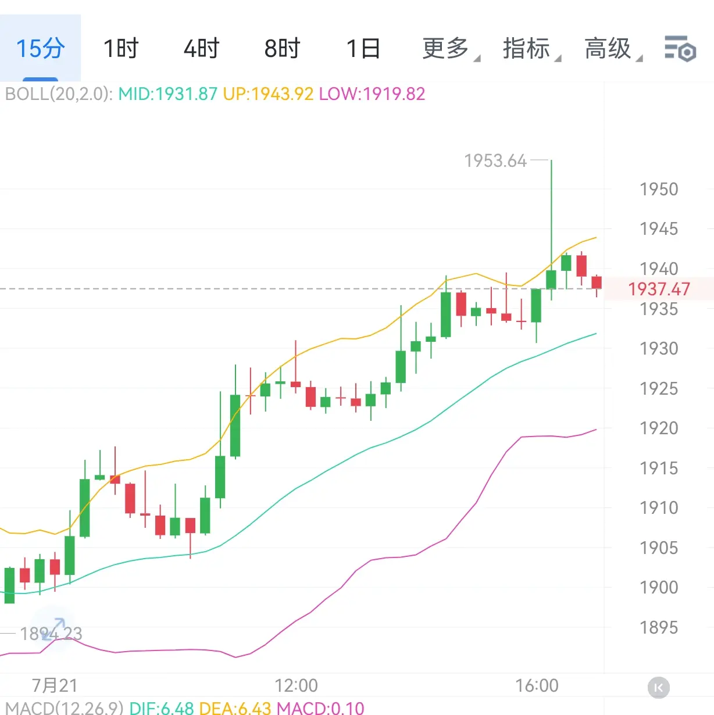Click the 7月21 date axis label

(x=55, y=685)
